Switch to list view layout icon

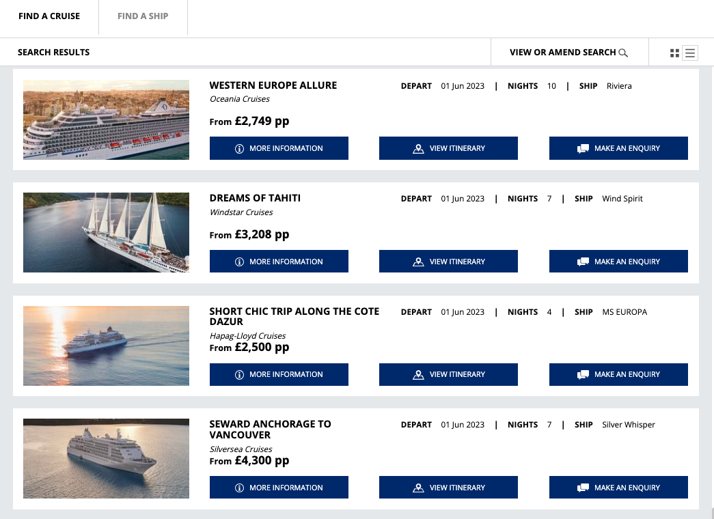click(690, 53)
